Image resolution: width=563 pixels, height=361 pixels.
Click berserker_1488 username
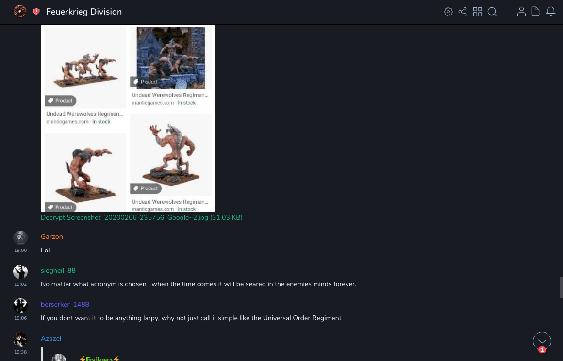(65, 304)
